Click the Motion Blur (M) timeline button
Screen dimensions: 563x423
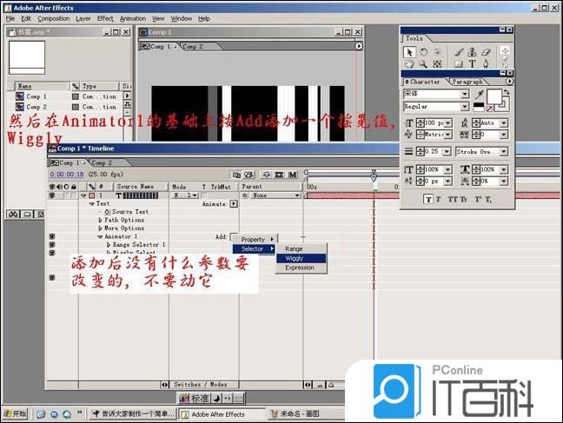293,175
